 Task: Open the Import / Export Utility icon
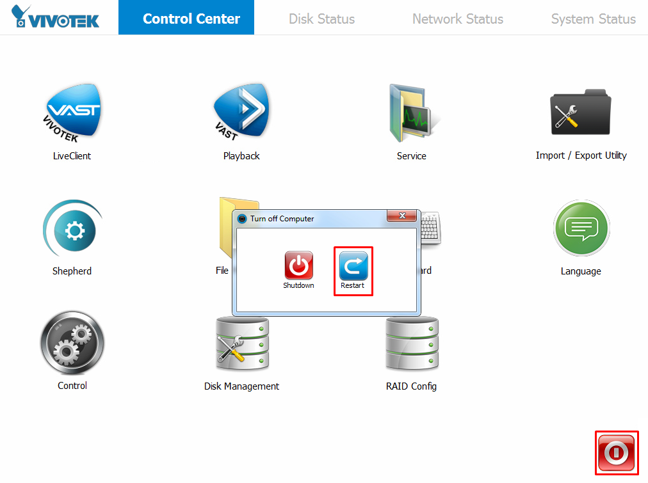[580, 112]
